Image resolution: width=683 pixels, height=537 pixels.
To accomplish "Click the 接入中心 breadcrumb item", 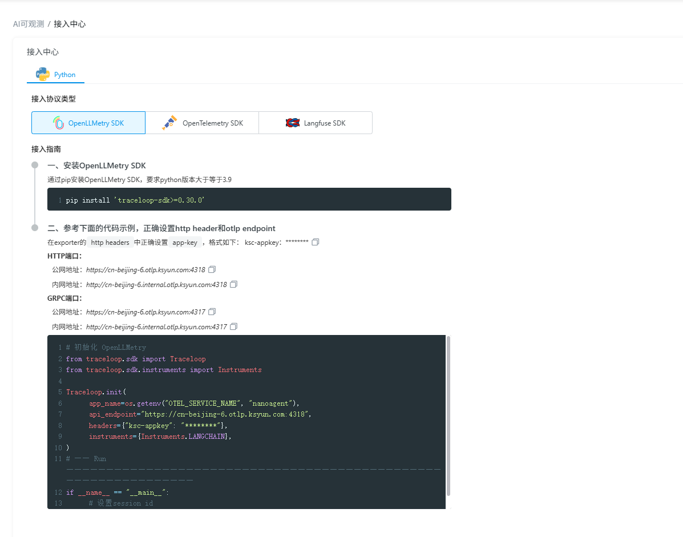I will point(70,24).
